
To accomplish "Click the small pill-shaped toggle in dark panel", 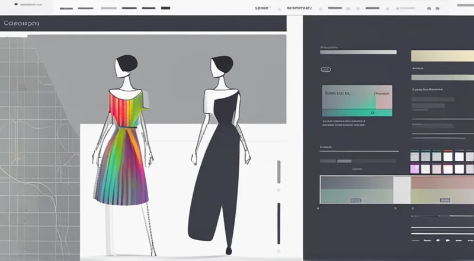I will (325, 69).
